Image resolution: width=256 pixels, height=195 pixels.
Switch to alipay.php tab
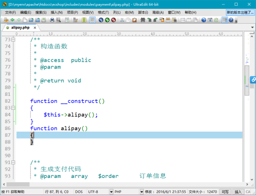tap(20, 28)
